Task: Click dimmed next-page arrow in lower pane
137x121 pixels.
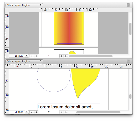Action: pyautogui.click(x=62, y=112)
